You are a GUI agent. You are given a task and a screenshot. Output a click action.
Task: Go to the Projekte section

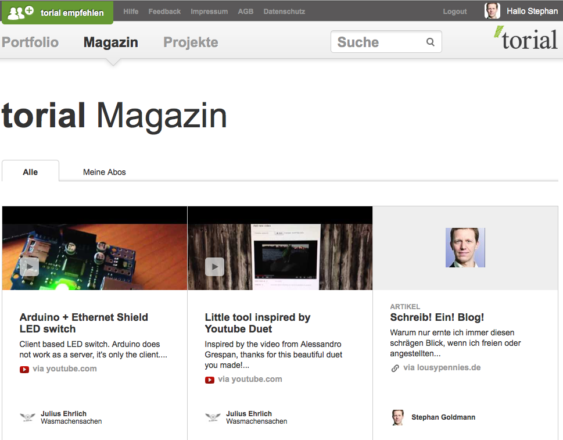(191, 42)
